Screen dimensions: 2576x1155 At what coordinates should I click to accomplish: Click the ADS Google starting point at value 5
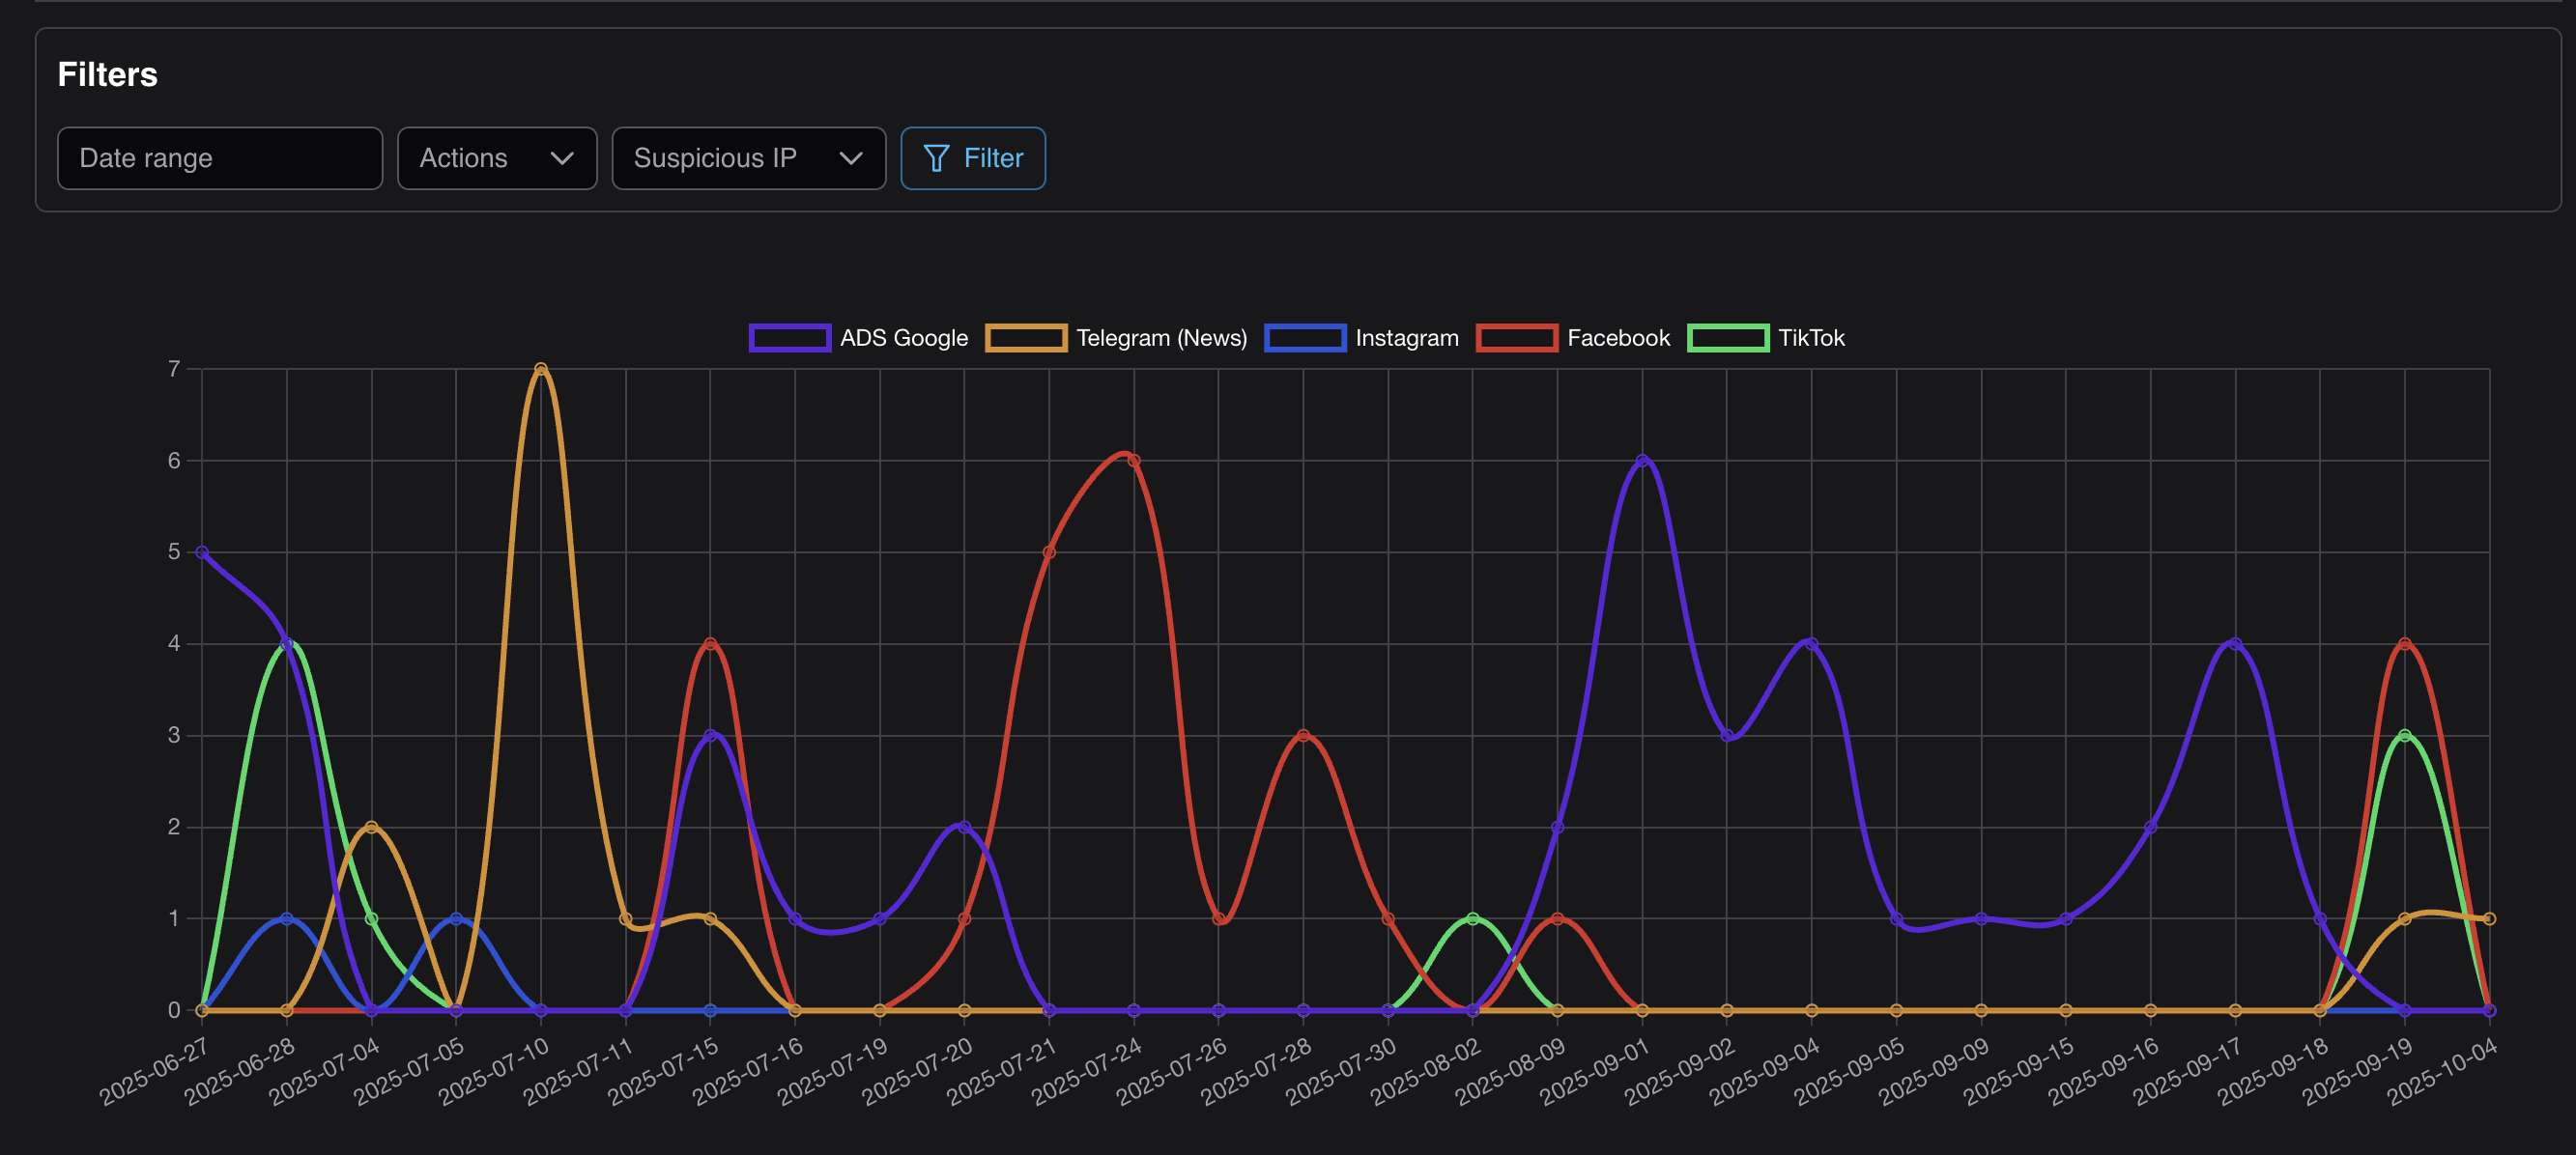(x=202, y=552)
